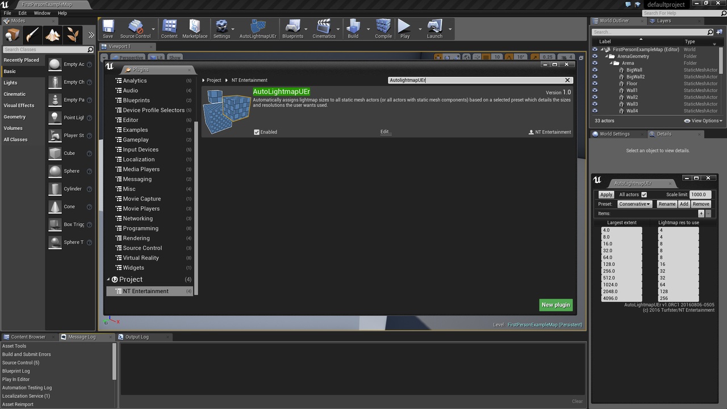Disable the AutoLightmapUEr Enabled checkbox
The width and height of the screenshot is (727, 409).
tap(257, 132)
